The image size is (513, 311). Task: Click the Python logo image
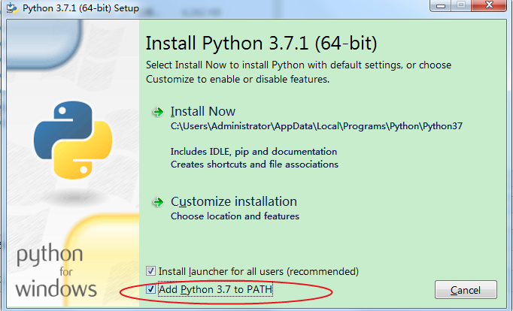(x=73, y=140)
